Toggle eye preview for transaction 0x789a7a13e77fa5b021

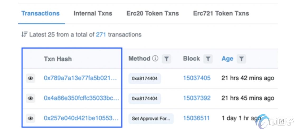[31, 78]
